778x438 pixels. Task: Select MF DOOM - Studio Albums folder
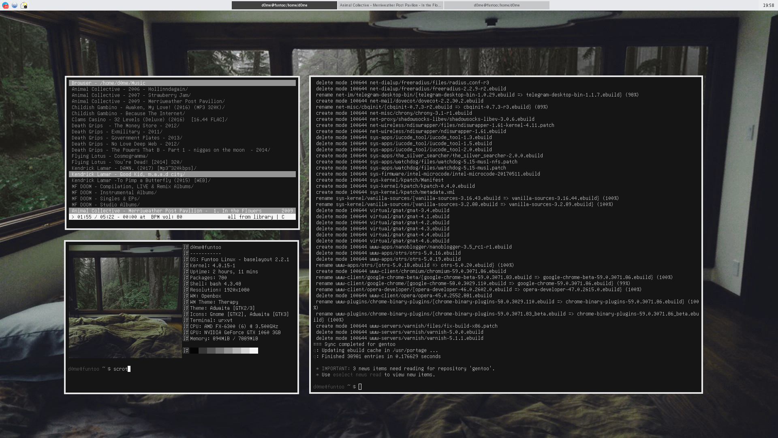point(105,205)
